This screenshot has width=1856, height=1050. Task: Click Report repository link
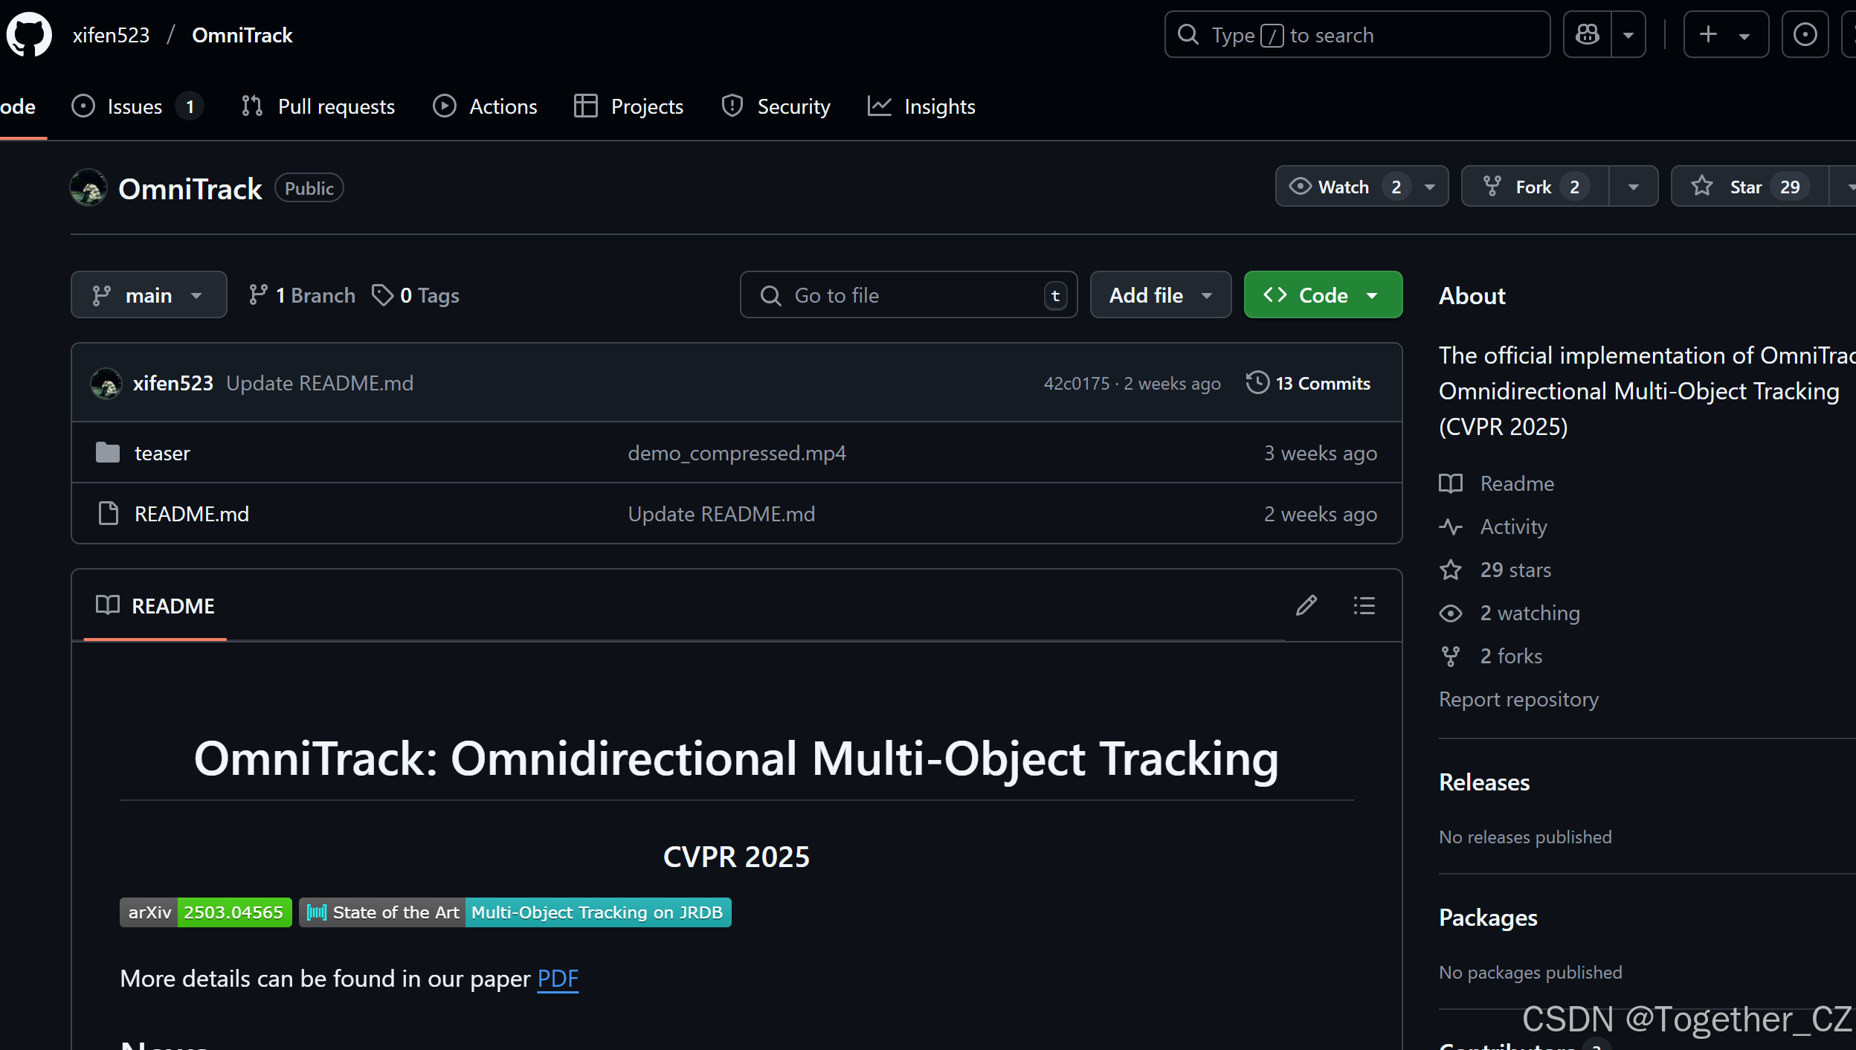tap(1518, 699)
